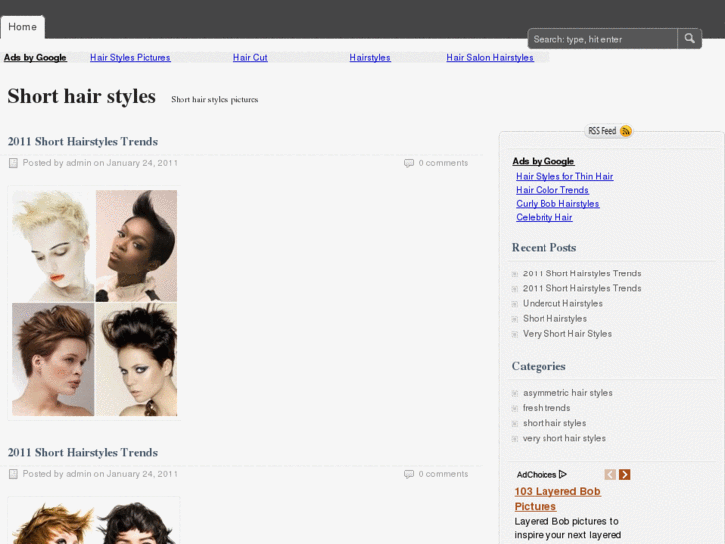The width and height of the screenshot is (725, 544).
Task: Open very short hair styles category
Action: pos(564,439)
